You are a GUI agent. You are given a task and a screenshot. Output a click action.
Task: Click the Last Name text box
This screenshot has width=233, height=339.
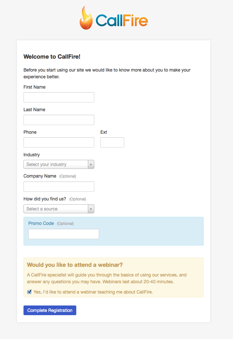[59, 120]
